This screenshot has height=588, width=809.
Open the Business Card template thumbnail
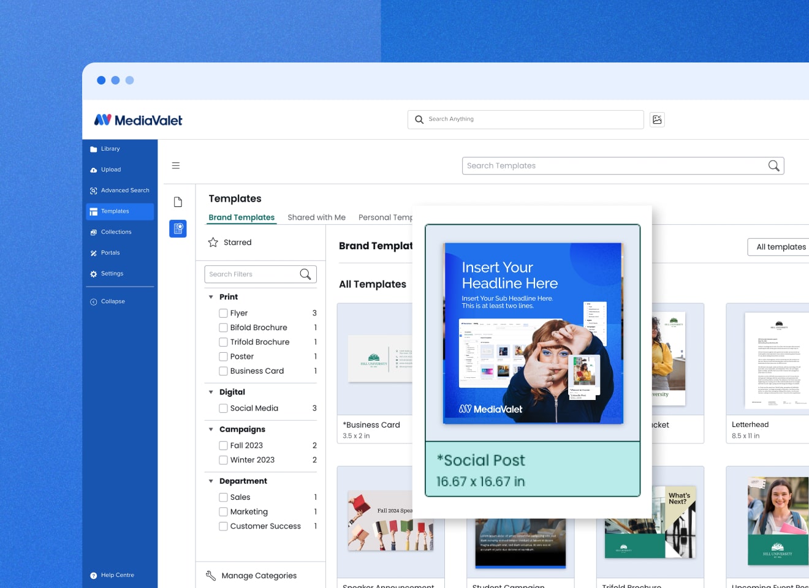click(375, 359)
